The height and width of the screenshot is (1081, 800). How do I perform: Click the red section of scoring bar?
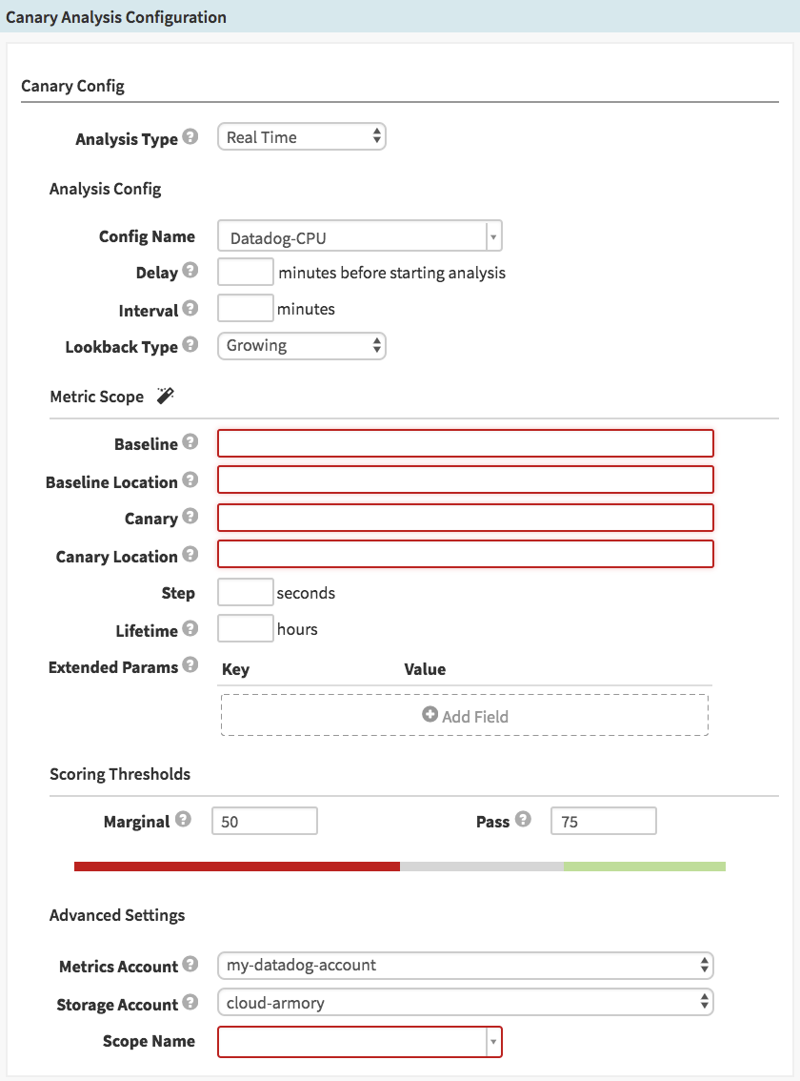(x=236, y=867)
